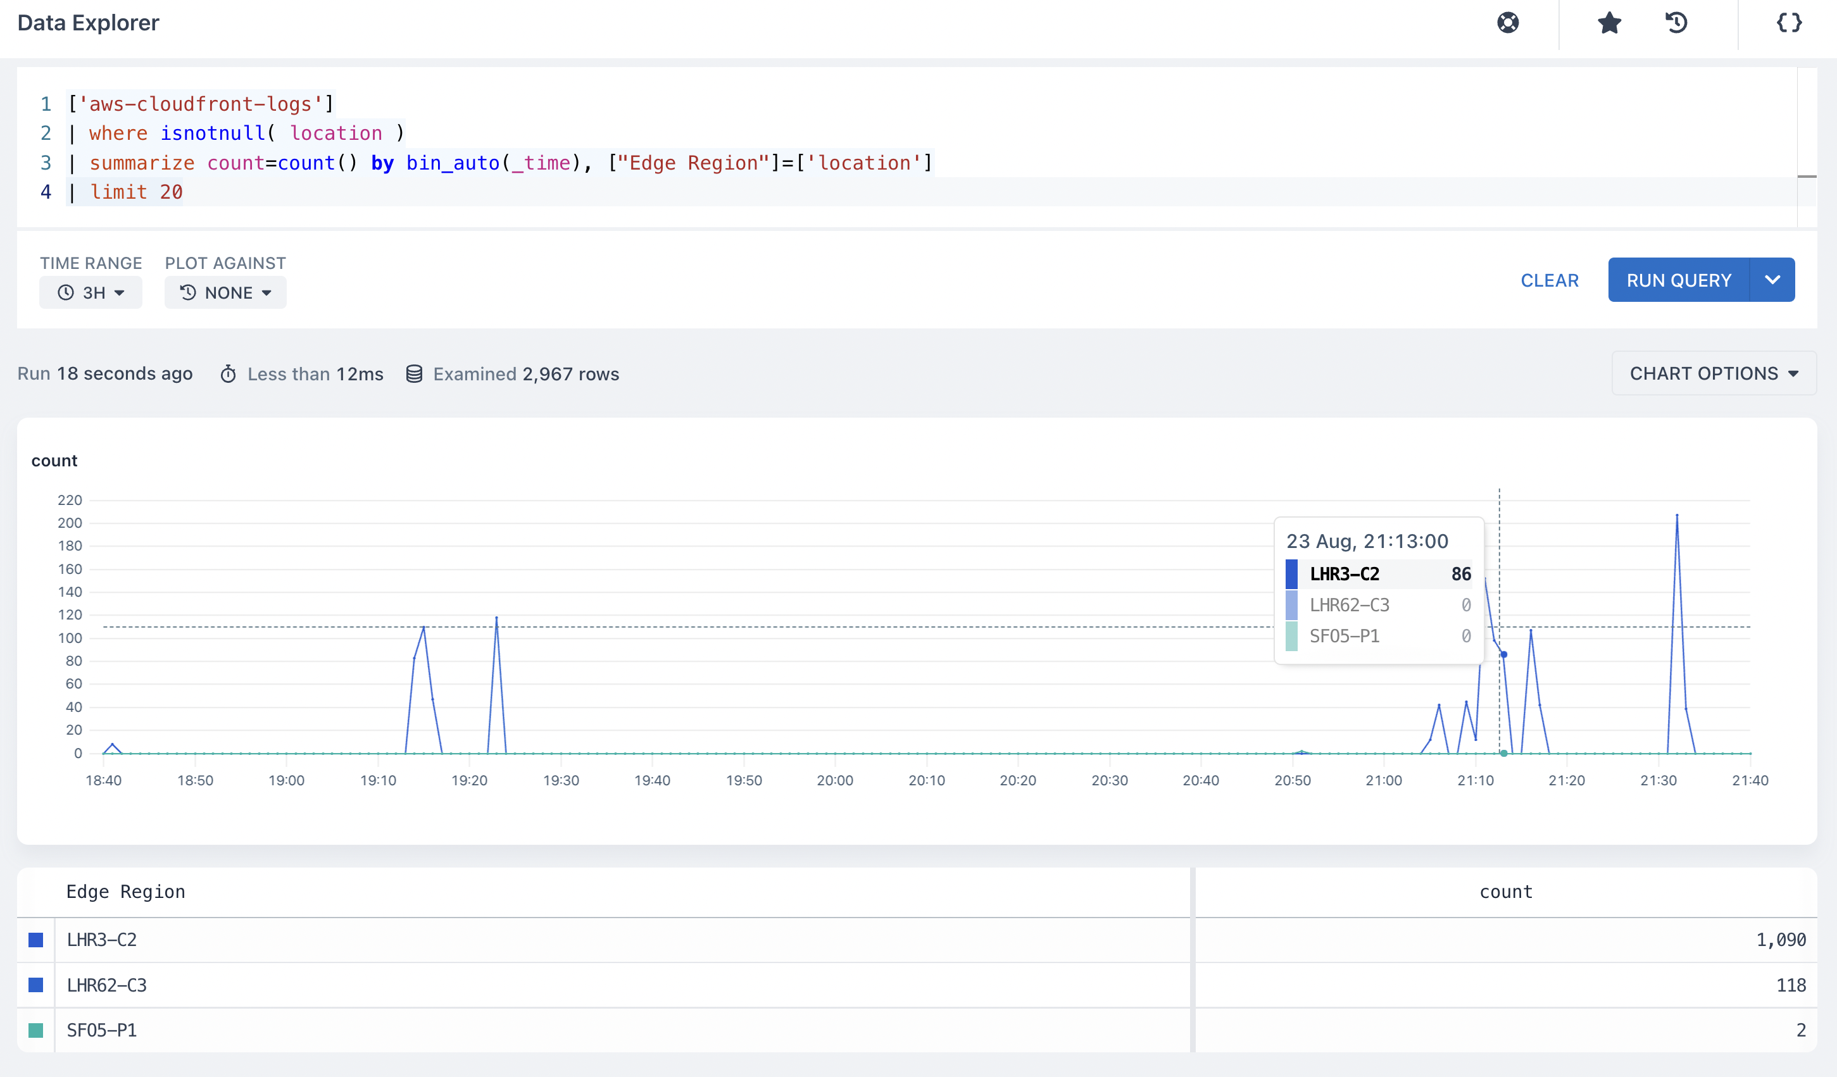Screen dimensions: 1837x1077
Task: Click the Run Query button
Action: [x=1679, y=280]
